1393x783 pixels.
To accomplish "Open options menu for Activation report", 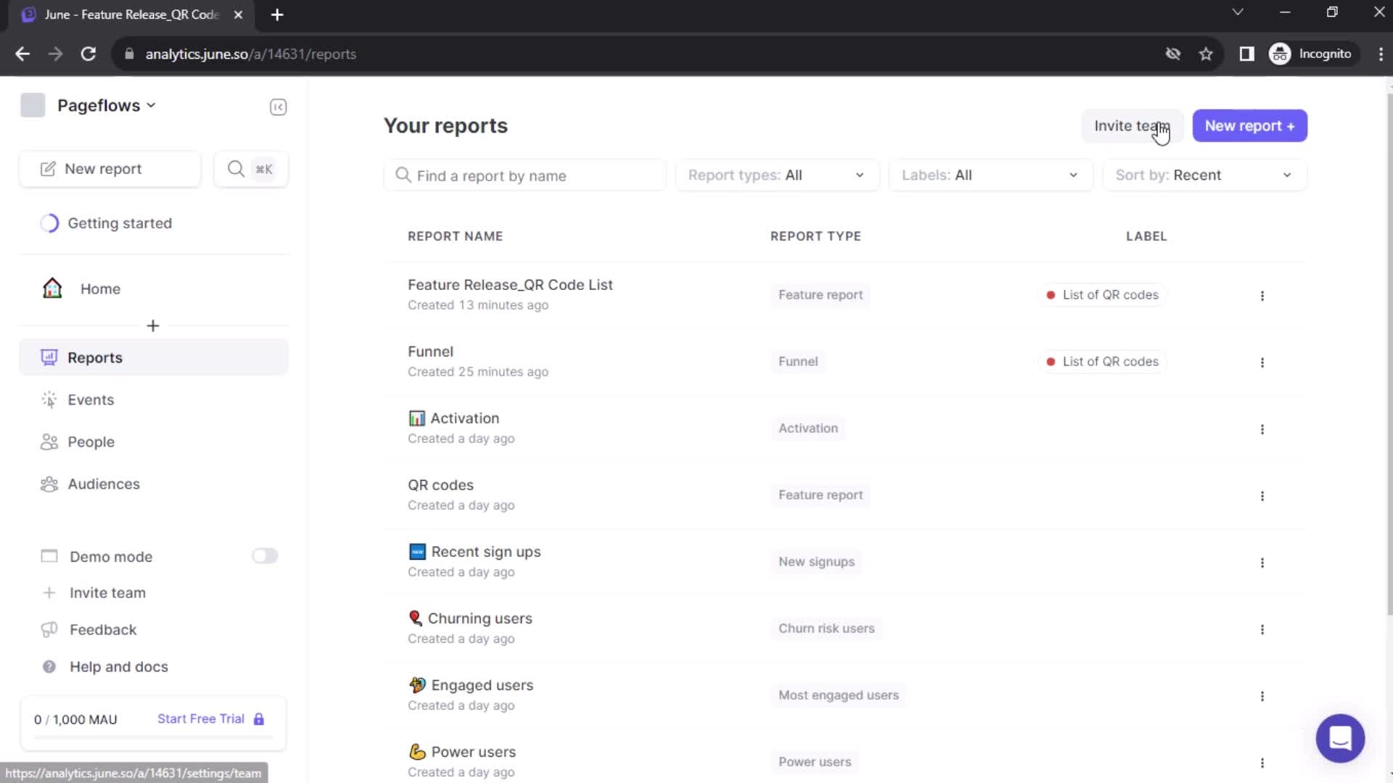I will (1262, 429).
